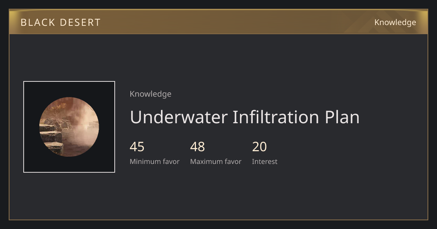Click the word BLACK in the header logo
The width and height of the screenshot is (437, 229).
tap(37, 23)
